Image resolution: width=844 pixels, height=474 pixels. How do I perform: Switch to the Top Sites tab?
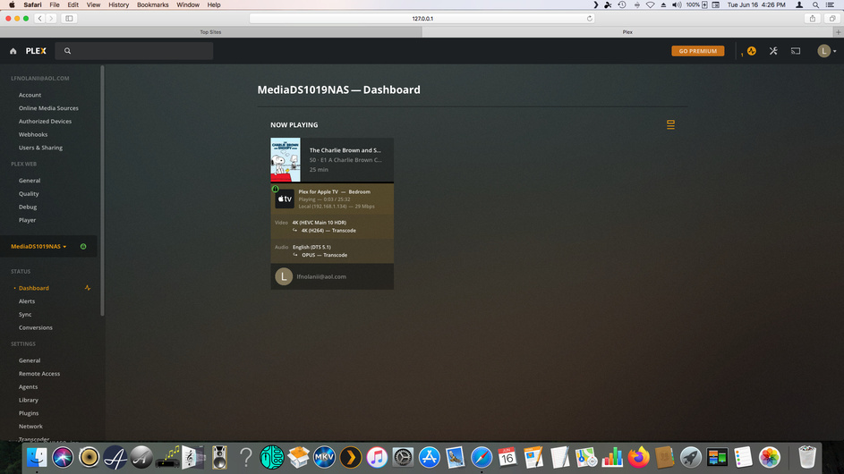coord(210,32)
